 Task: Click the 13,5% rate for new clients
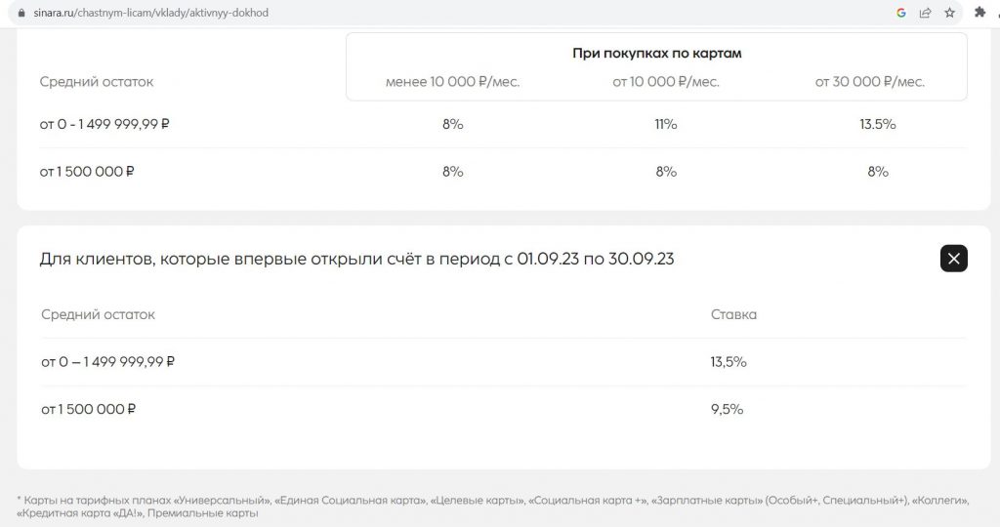(729, 362)
